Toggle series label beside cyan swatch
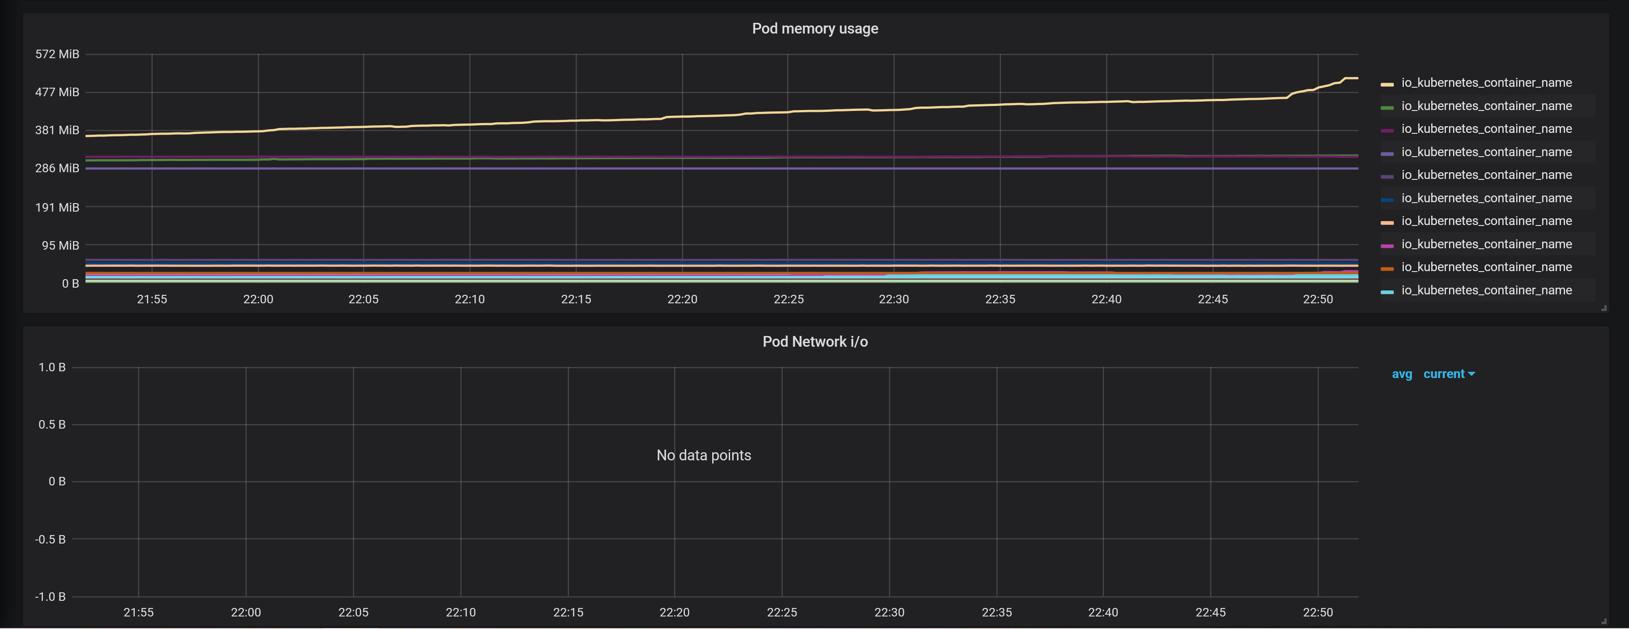 pos(1486,290)
